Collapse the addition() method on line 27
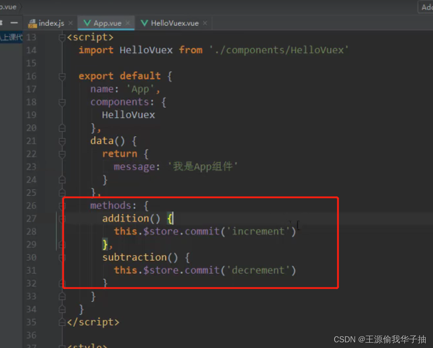This screenshot has height=348, width=433. (62, 219)
